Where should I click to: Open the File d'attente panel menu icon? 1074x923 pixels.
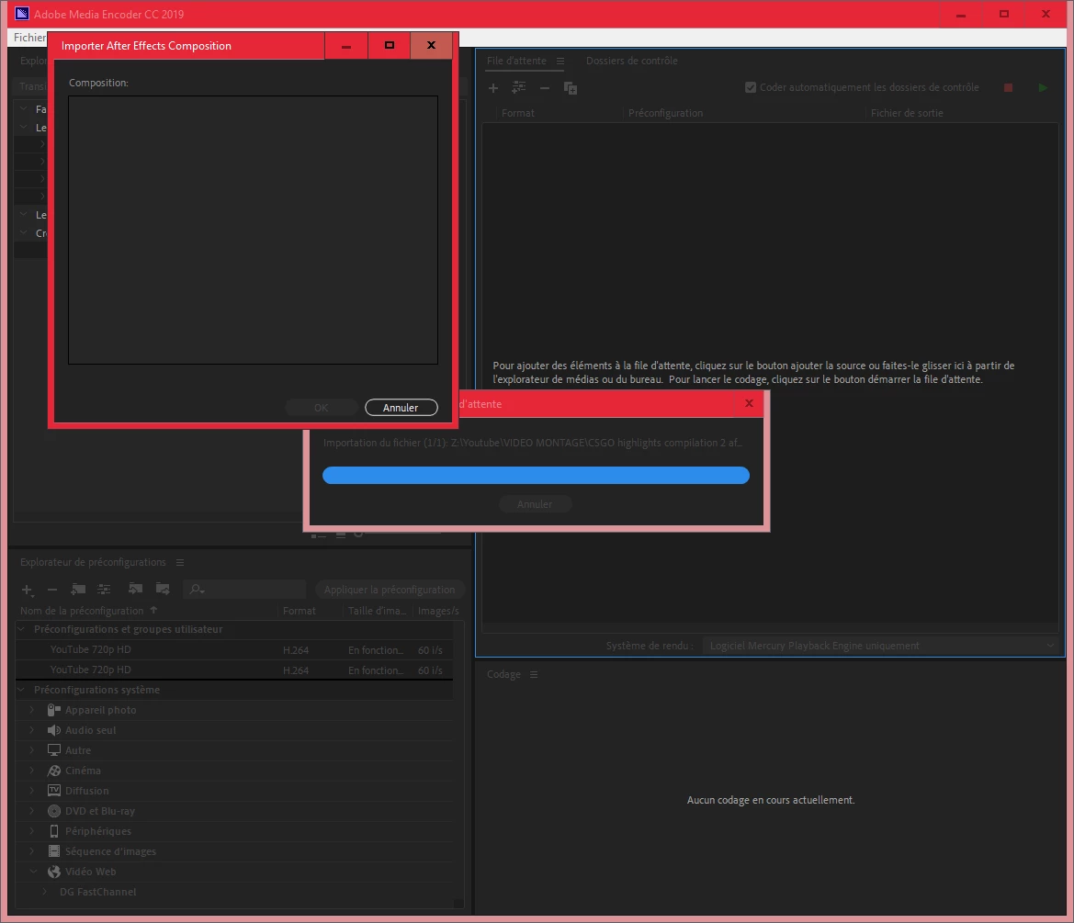coord(560,61)
